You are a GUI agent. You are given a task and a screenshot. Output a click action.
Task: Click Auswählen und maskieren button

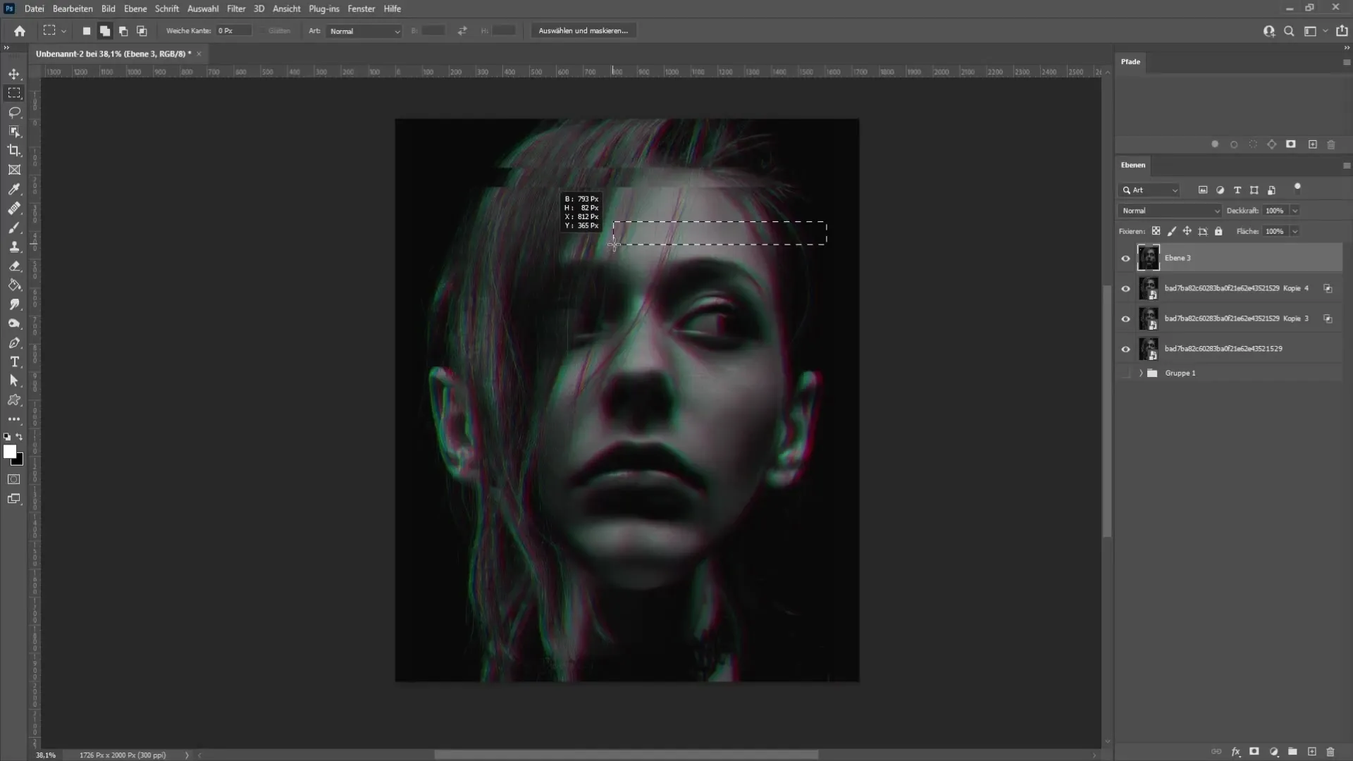(x=583, y=31)
